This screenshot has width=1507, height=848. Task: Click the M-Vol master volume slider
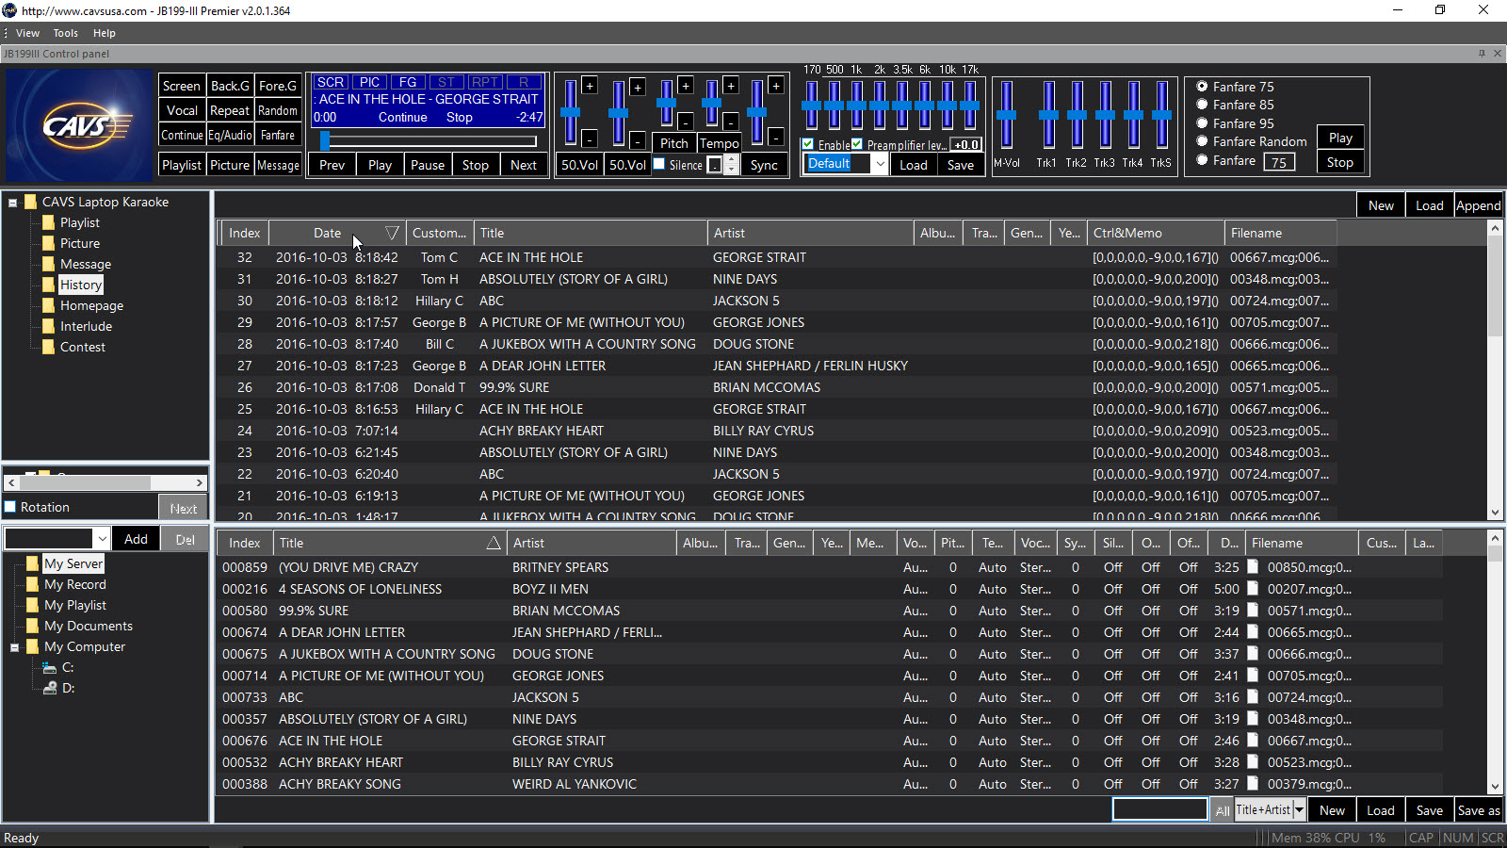click(x=1007, y=115)
